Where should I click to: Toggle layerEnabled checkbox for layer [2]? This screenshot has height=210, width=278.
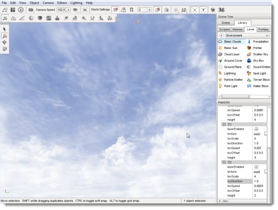click(x=256, y=167)
